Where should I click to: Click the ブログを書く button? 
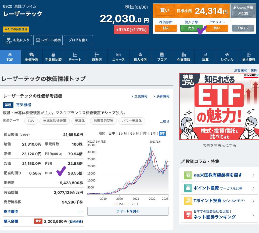(x=78, y=40)
